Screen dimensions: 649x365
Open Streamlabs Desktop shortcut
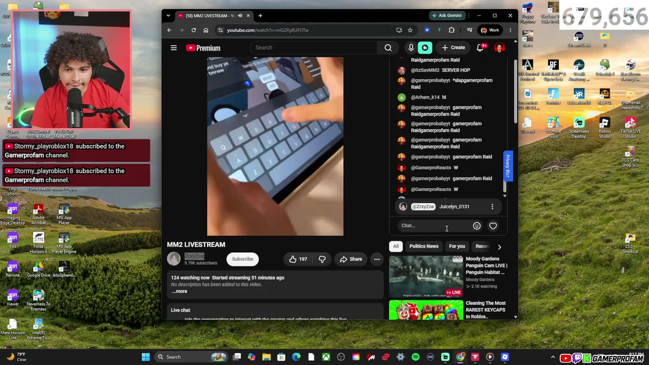click(x=579, y=126)
